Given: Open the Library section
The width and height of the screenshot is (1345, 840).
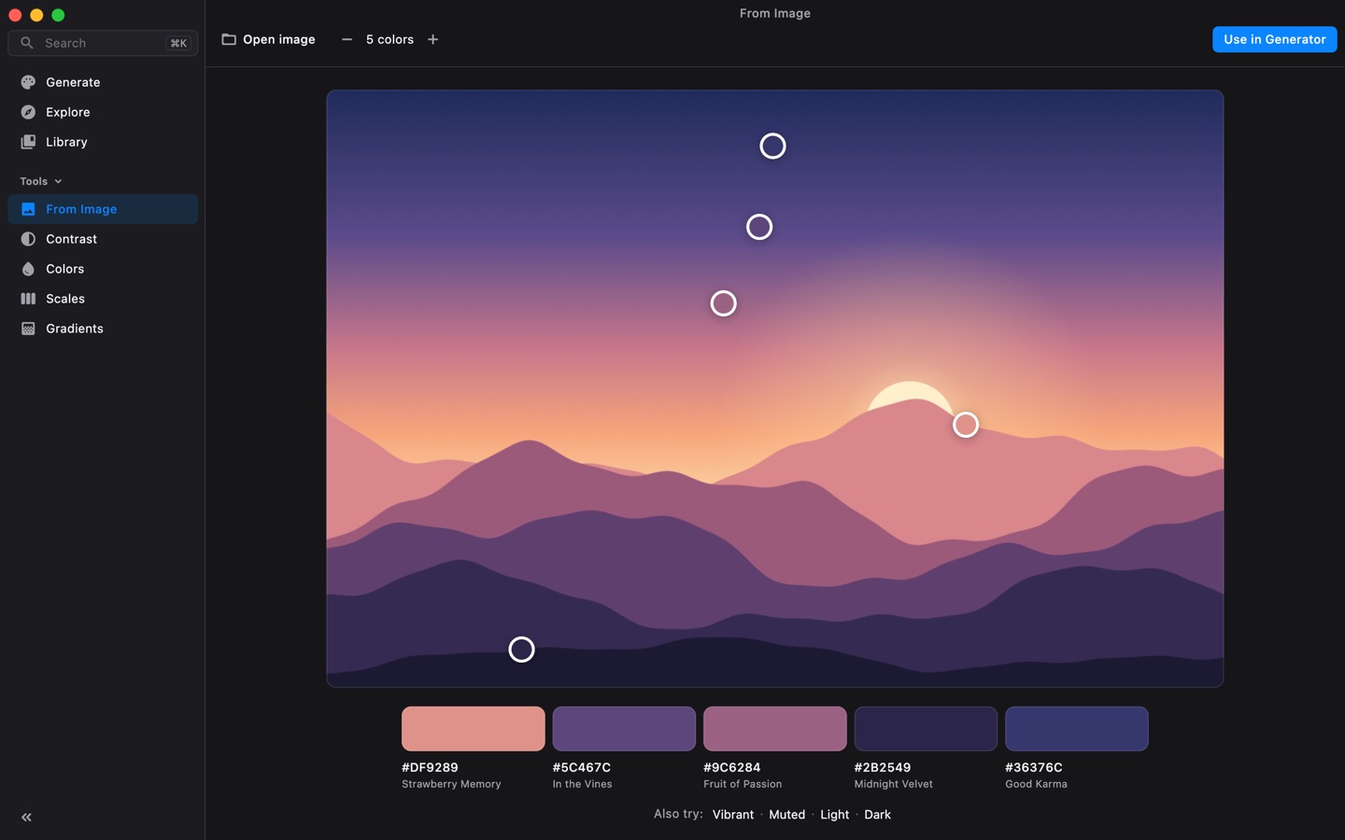Looking at the screenshot, I should pyautogui.click(x=103, y=142).
